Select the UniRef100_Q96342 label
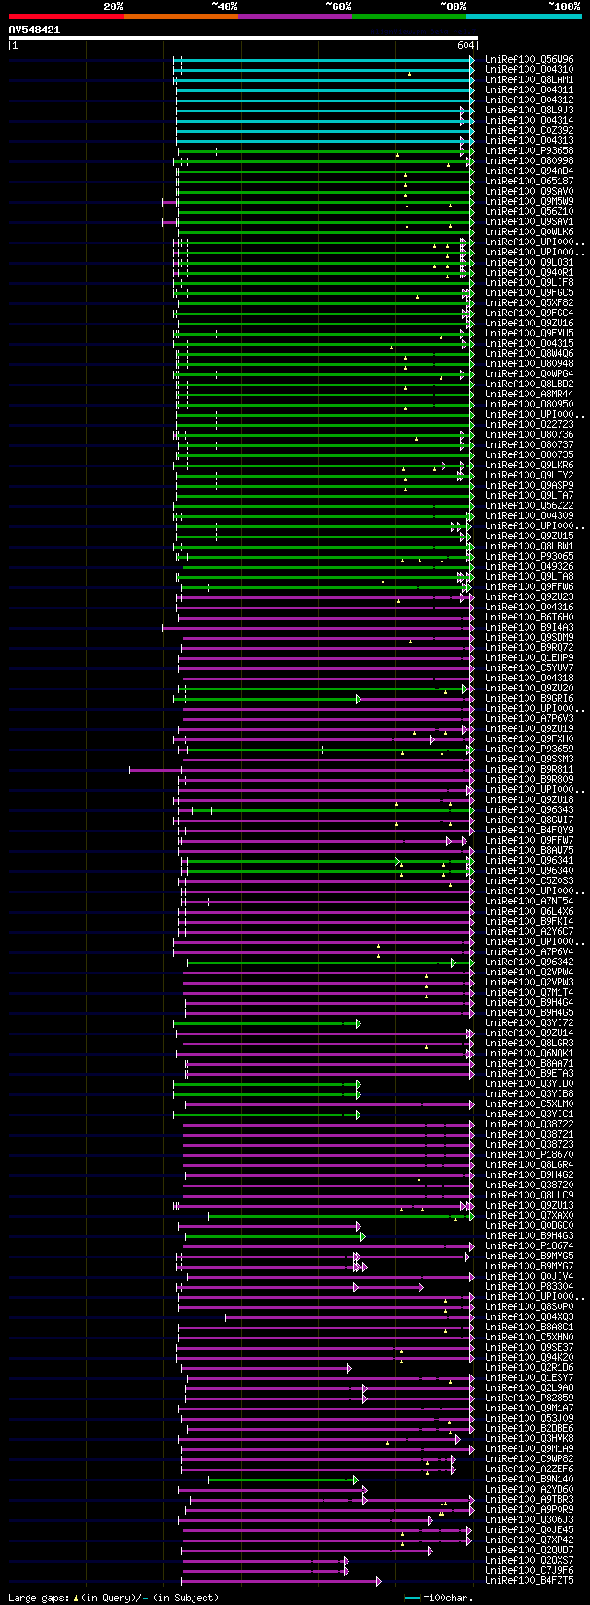 [529, 962]
